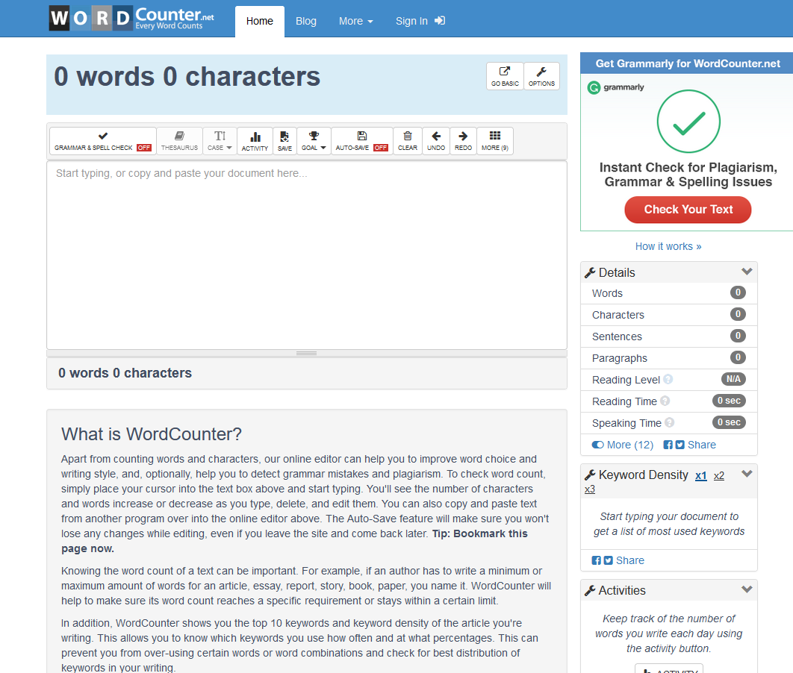793x673 pixels.
Task: Click the Words count row
Action: point(668,293)
